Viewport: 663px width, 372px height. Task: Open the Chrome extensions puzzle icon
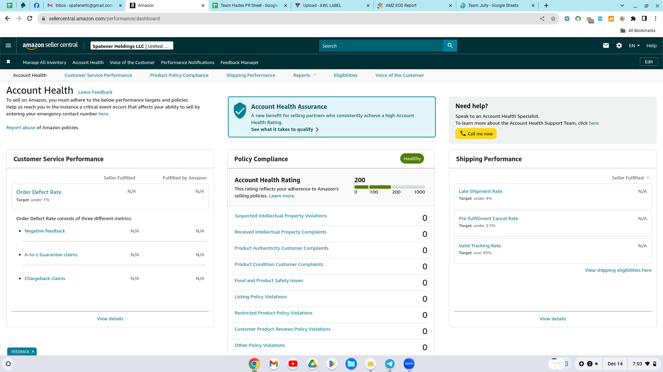click(633, 19)
